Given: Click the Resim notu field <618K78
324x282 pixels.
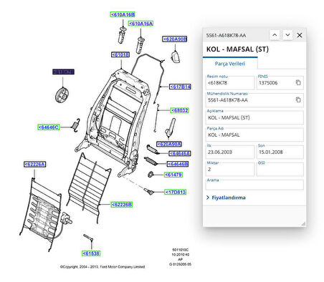Looking at the screenshot, I should pyautogui.click(x=230, y=83).
